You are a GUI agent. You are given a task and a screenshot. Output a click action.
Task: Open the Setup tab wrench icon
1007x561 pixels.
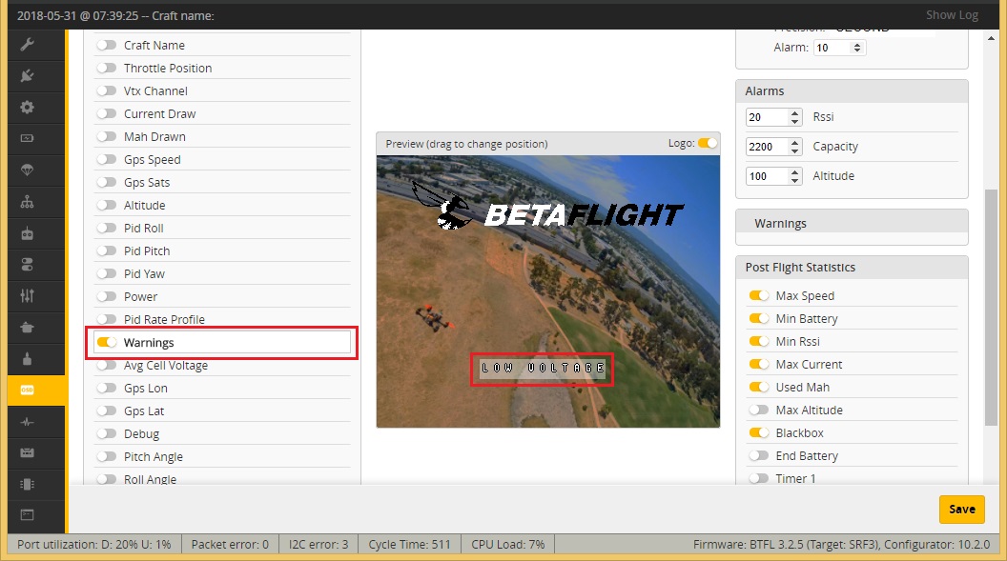click(27, 44)
